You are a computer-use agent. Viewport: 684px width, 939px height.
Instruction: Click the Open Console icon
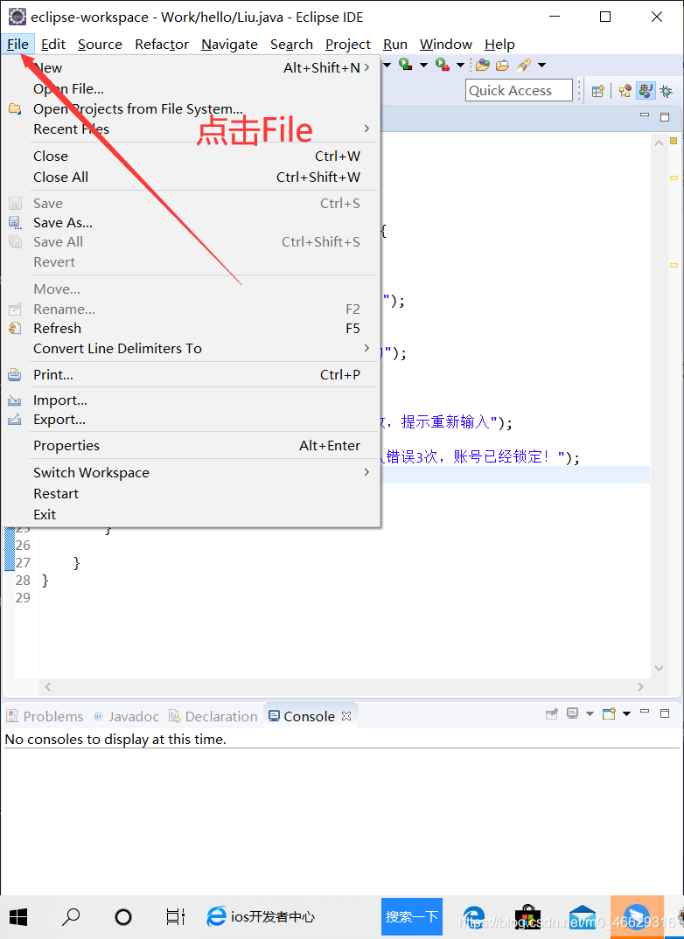(609, 713)
